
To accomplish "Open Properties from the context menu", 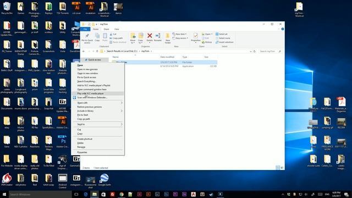I will tap(98, 152).
